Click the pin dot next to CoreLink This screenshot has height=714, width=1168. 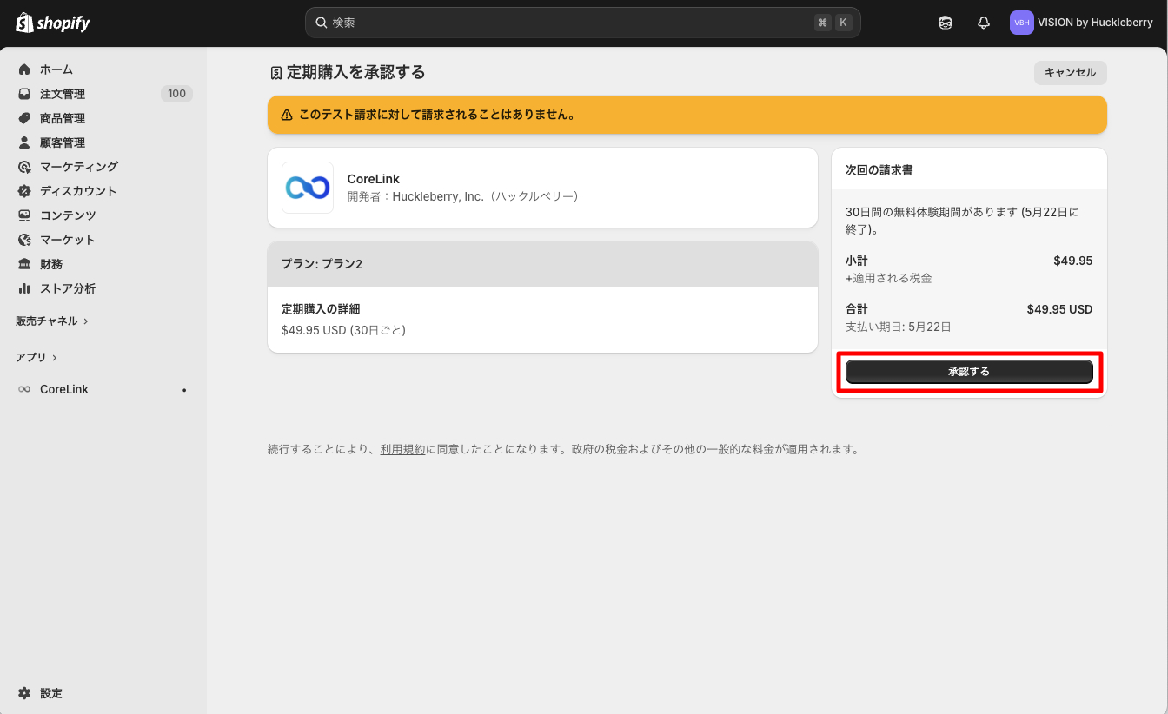(x=184, y=390)
